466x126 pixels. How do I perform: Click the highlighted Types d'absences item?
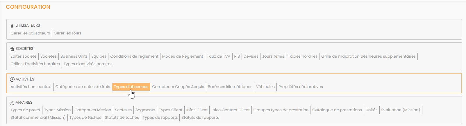pyautogui.click(x=131, y=87)
